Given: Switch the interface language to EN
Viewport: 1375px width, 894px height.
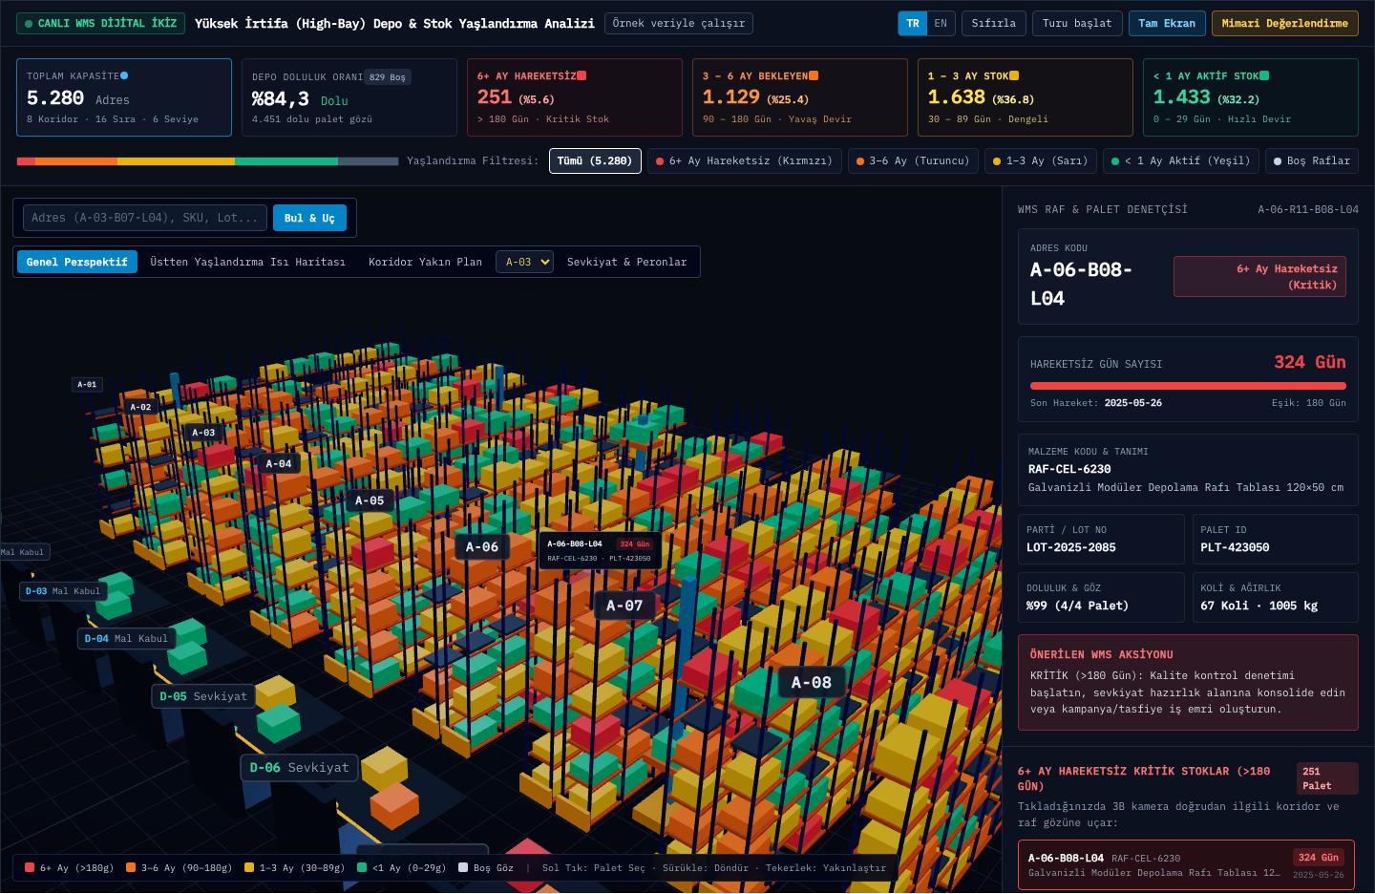Looking at the screenshot, I should [x=941, y=23].
